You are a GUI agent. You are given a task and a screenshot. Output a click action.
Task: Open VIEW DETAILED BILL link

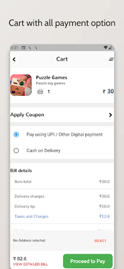coord(30,264)
